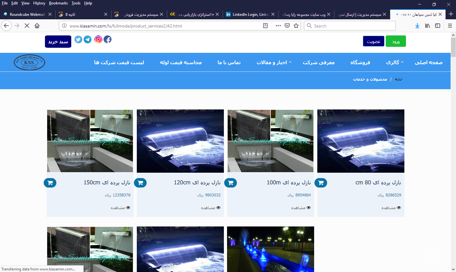
Task: Open the نازل پرده ای 120cm title
Action: [197, 182]
